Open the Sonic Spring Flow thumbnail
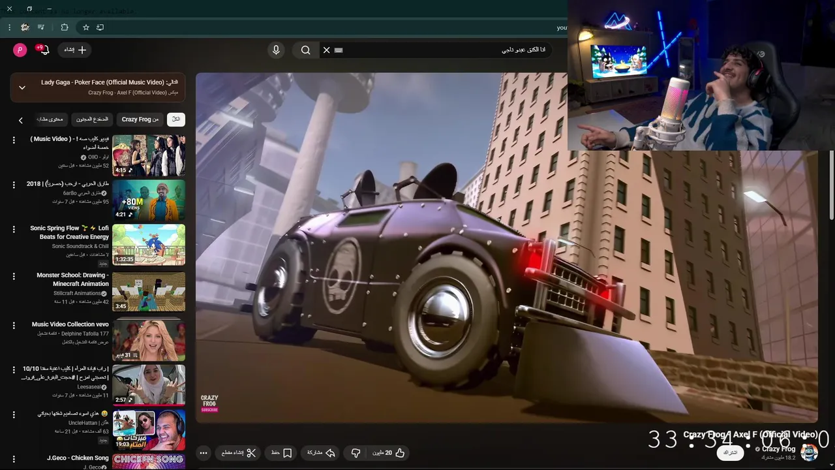Viewport: 835px width, 470px height. click(149, 245)
